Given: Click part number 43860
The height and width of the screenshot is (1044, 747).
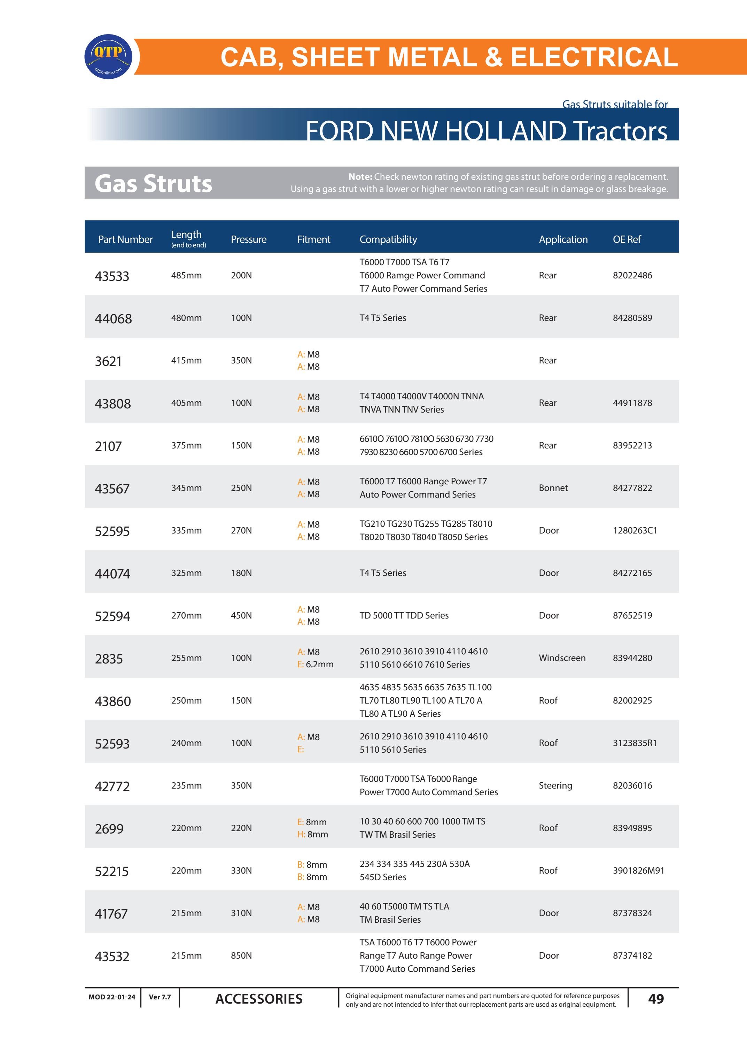Looking at the screenshot, I should coord(113,701).
